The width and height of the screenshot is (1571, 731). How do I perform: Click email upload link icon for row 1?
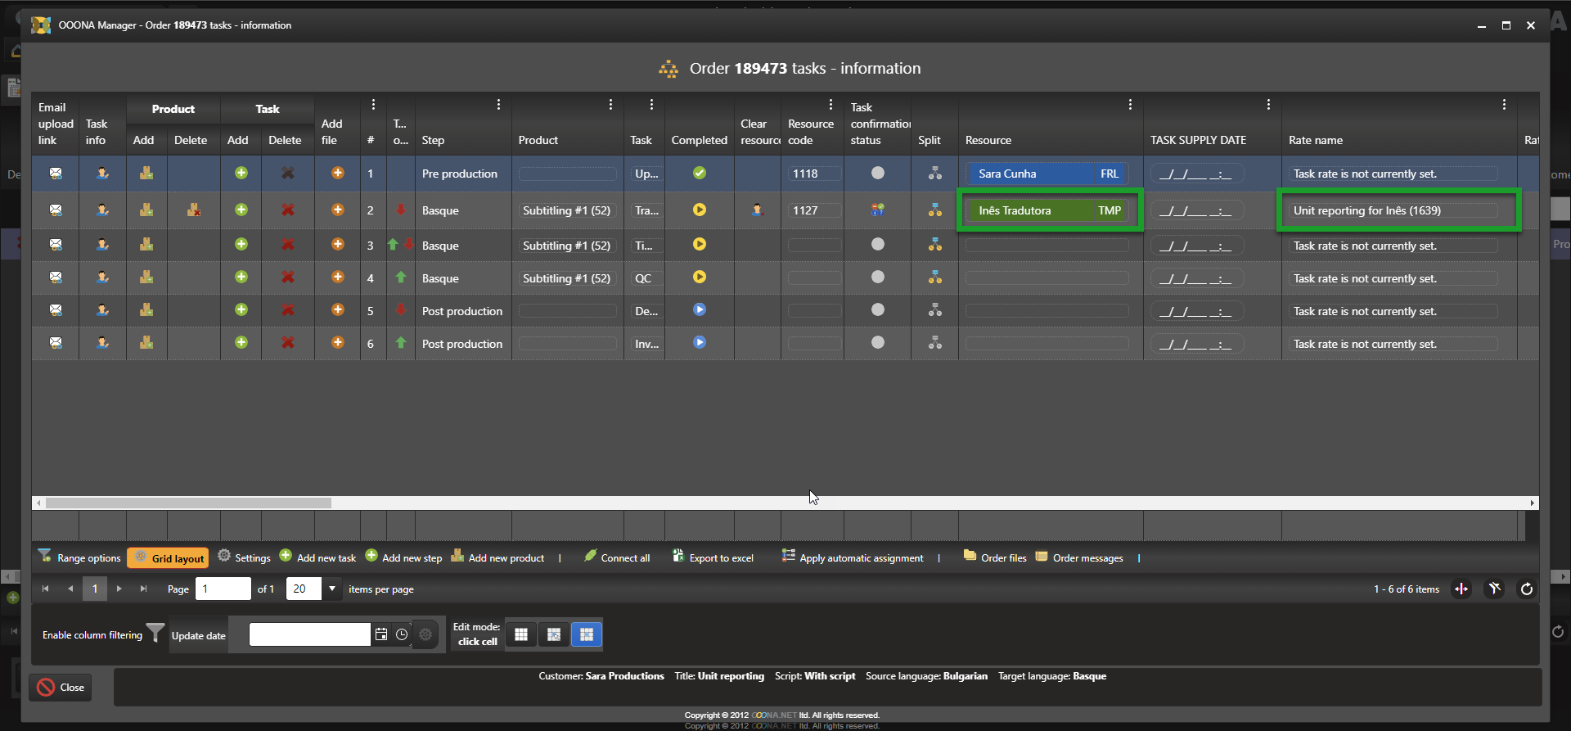56,174
